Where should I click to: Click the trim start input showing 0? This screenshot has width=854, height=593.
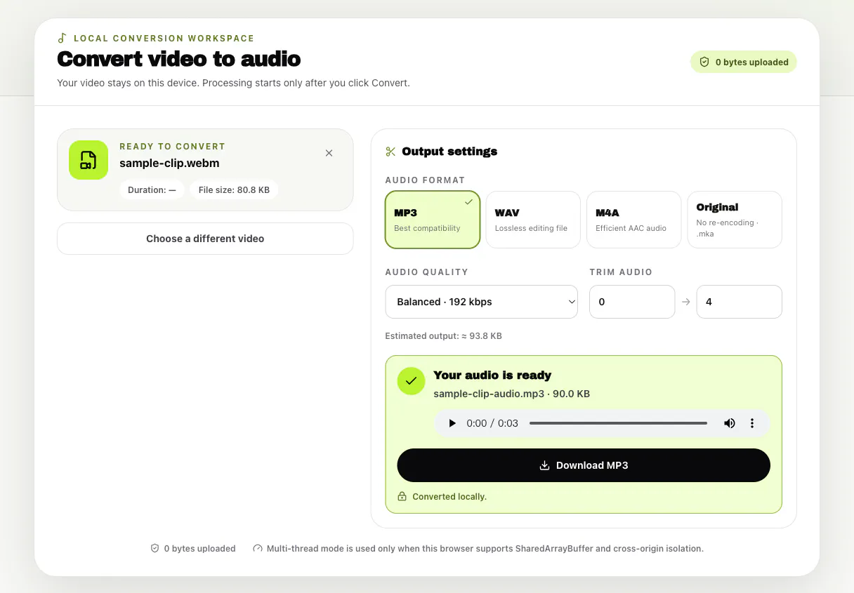click(x=632, y=302)
